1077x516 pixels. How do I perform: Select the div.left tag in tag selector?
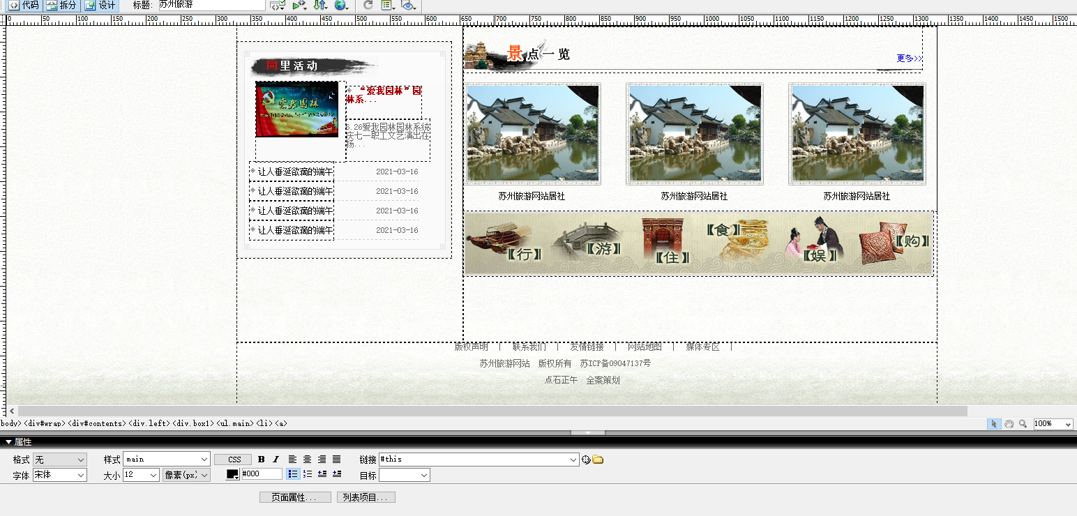tap(150, 423)
